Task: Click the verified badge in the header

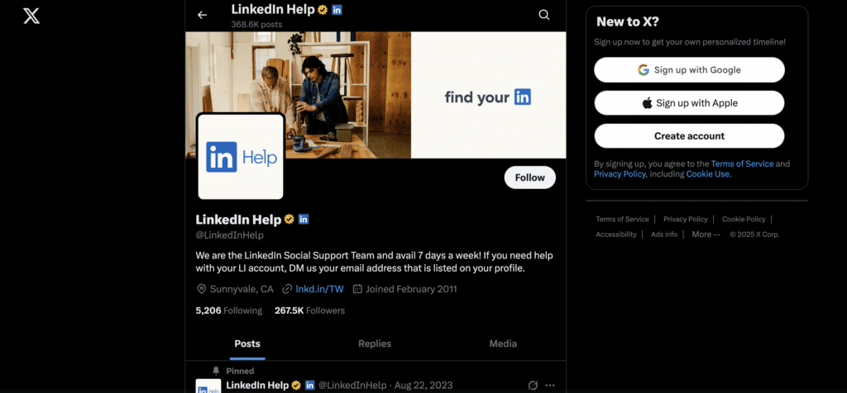Action: pos(323,10)
